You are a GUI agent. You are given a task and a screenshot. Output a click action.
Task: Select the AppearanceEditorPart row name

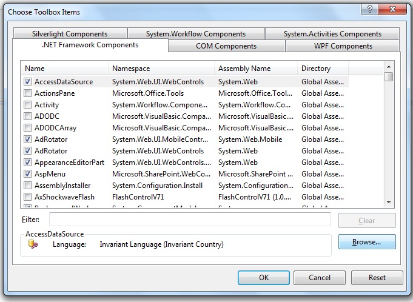70,162
